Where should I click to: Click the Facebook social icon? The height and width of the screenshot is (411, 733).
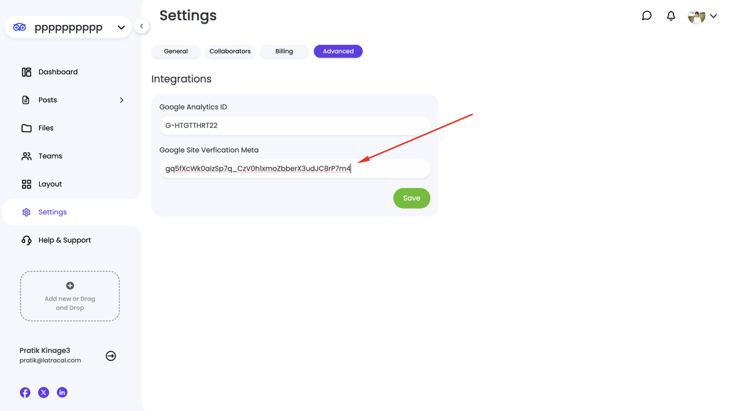point(25,392)
